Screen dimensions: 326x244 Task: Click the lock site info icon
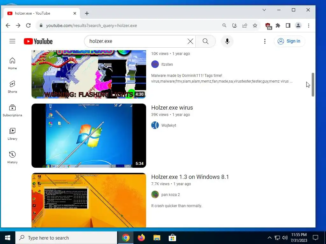point(41,25)
